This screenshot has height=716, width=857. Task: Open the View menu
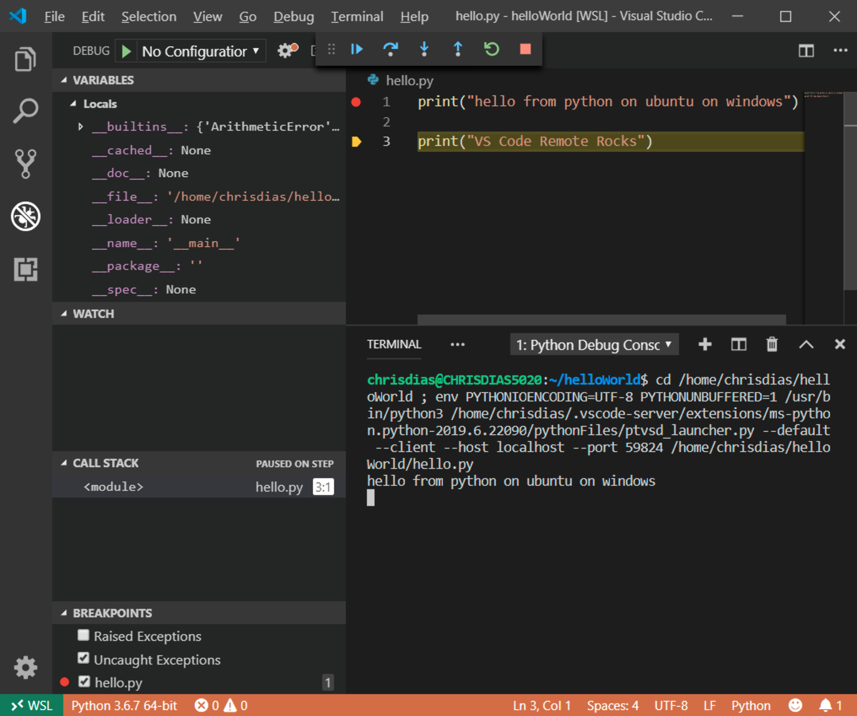pos(208,16)
